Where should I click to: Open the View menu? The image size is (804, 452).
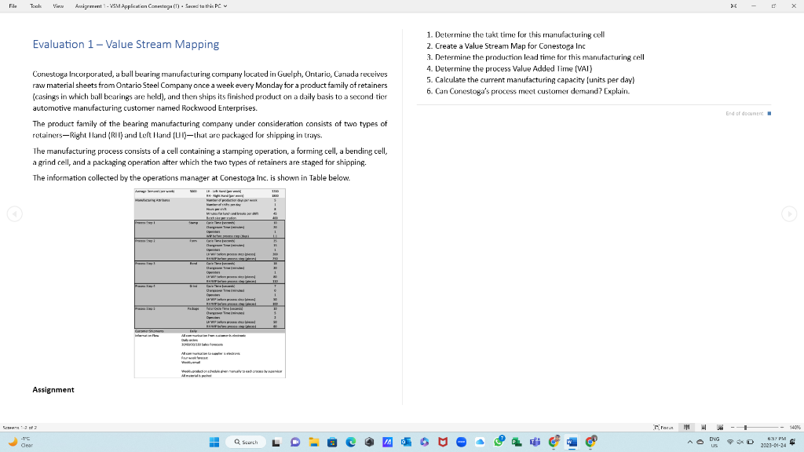tap(58, 5)
